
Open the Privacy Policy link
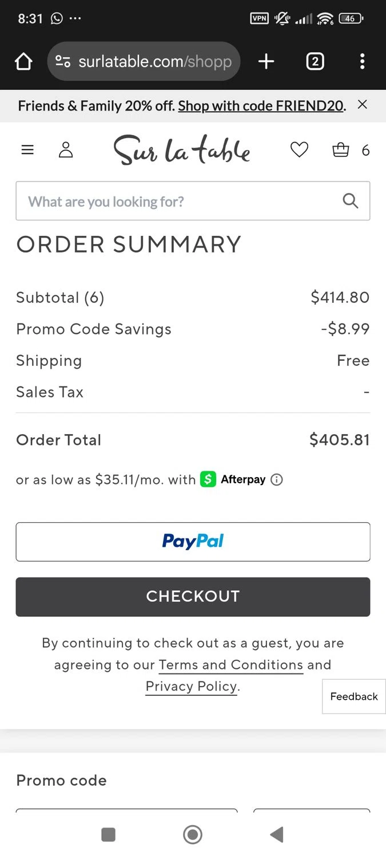[191, 687]
